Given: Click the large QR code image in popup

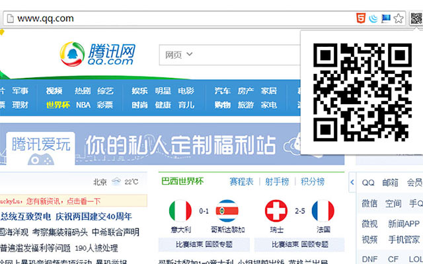Looking at the screenshot, I should click(x=362, y=92).
